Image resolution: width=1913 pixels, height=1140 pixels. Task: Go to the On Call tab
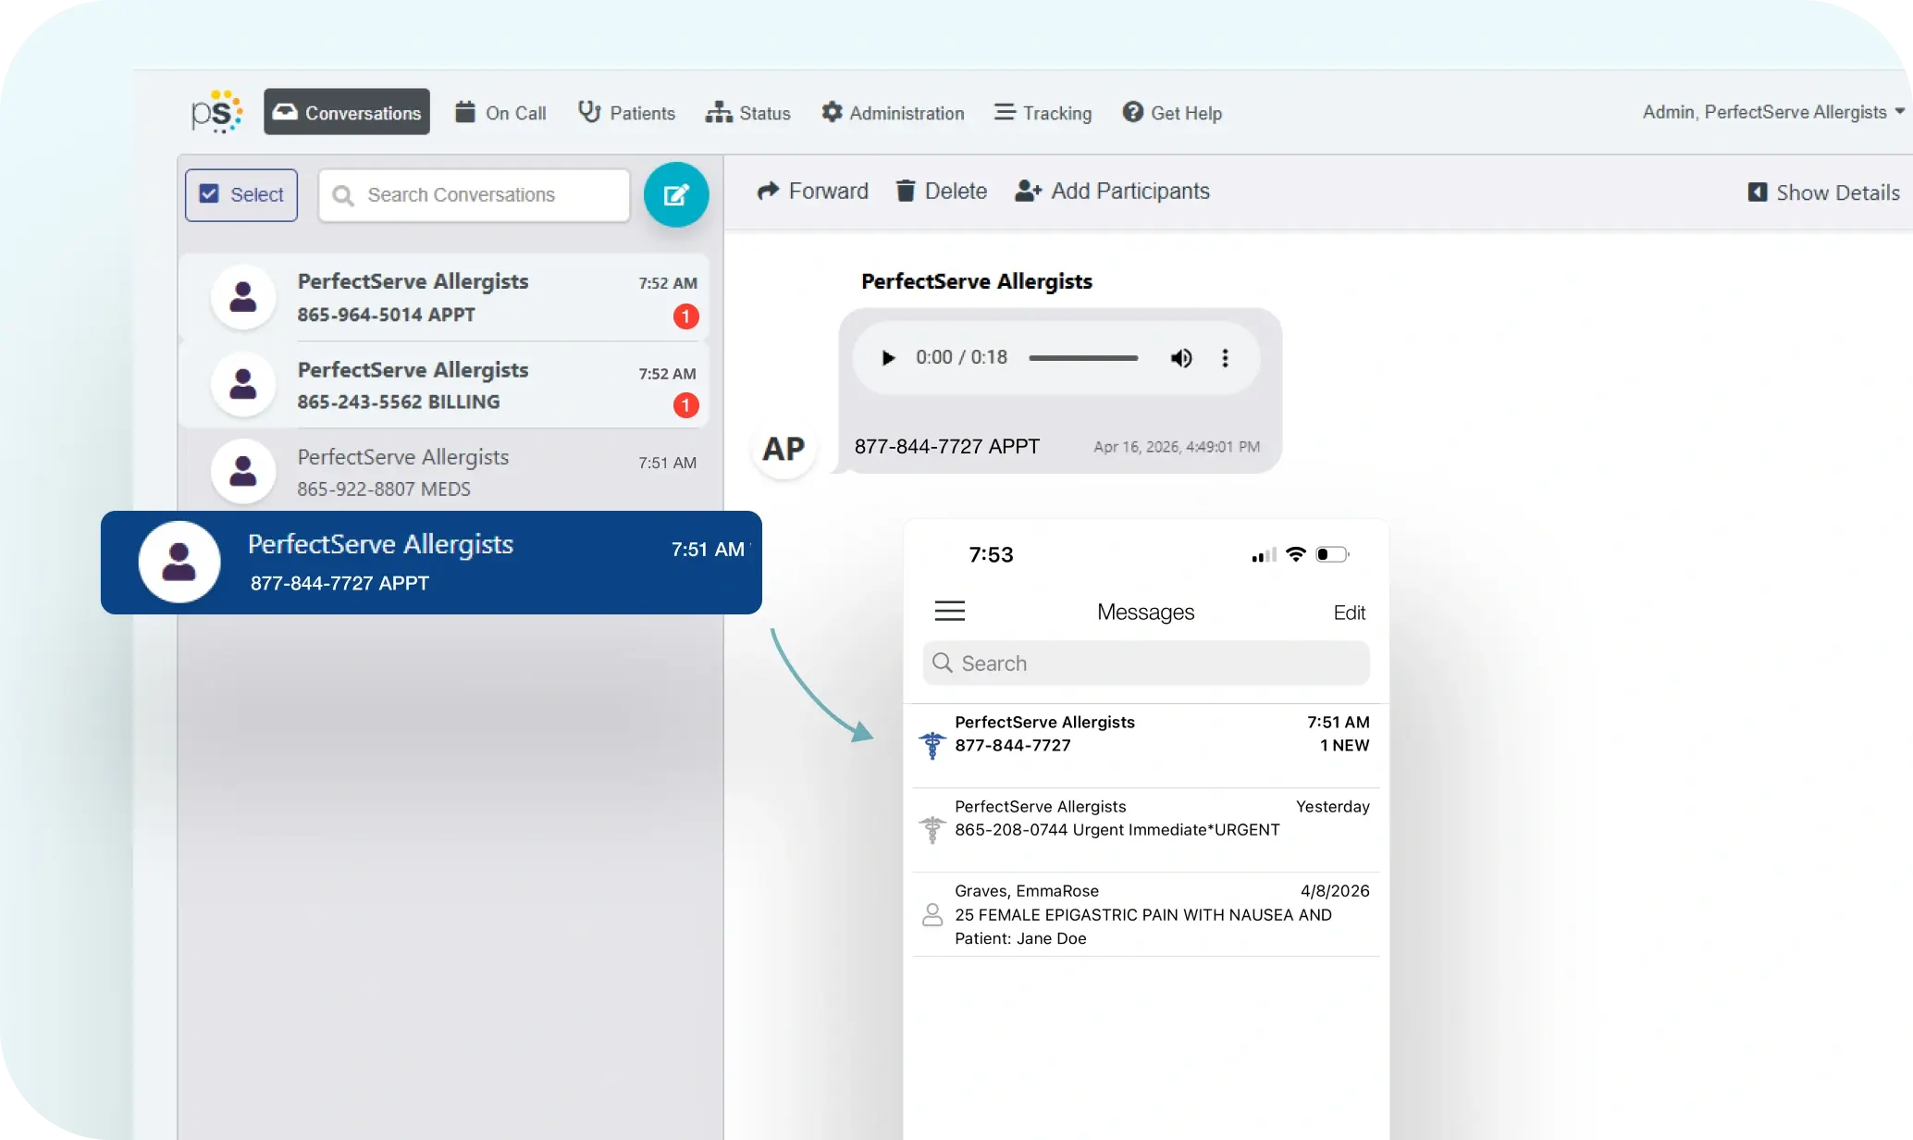pyautogui.click(x=500, y=113)
